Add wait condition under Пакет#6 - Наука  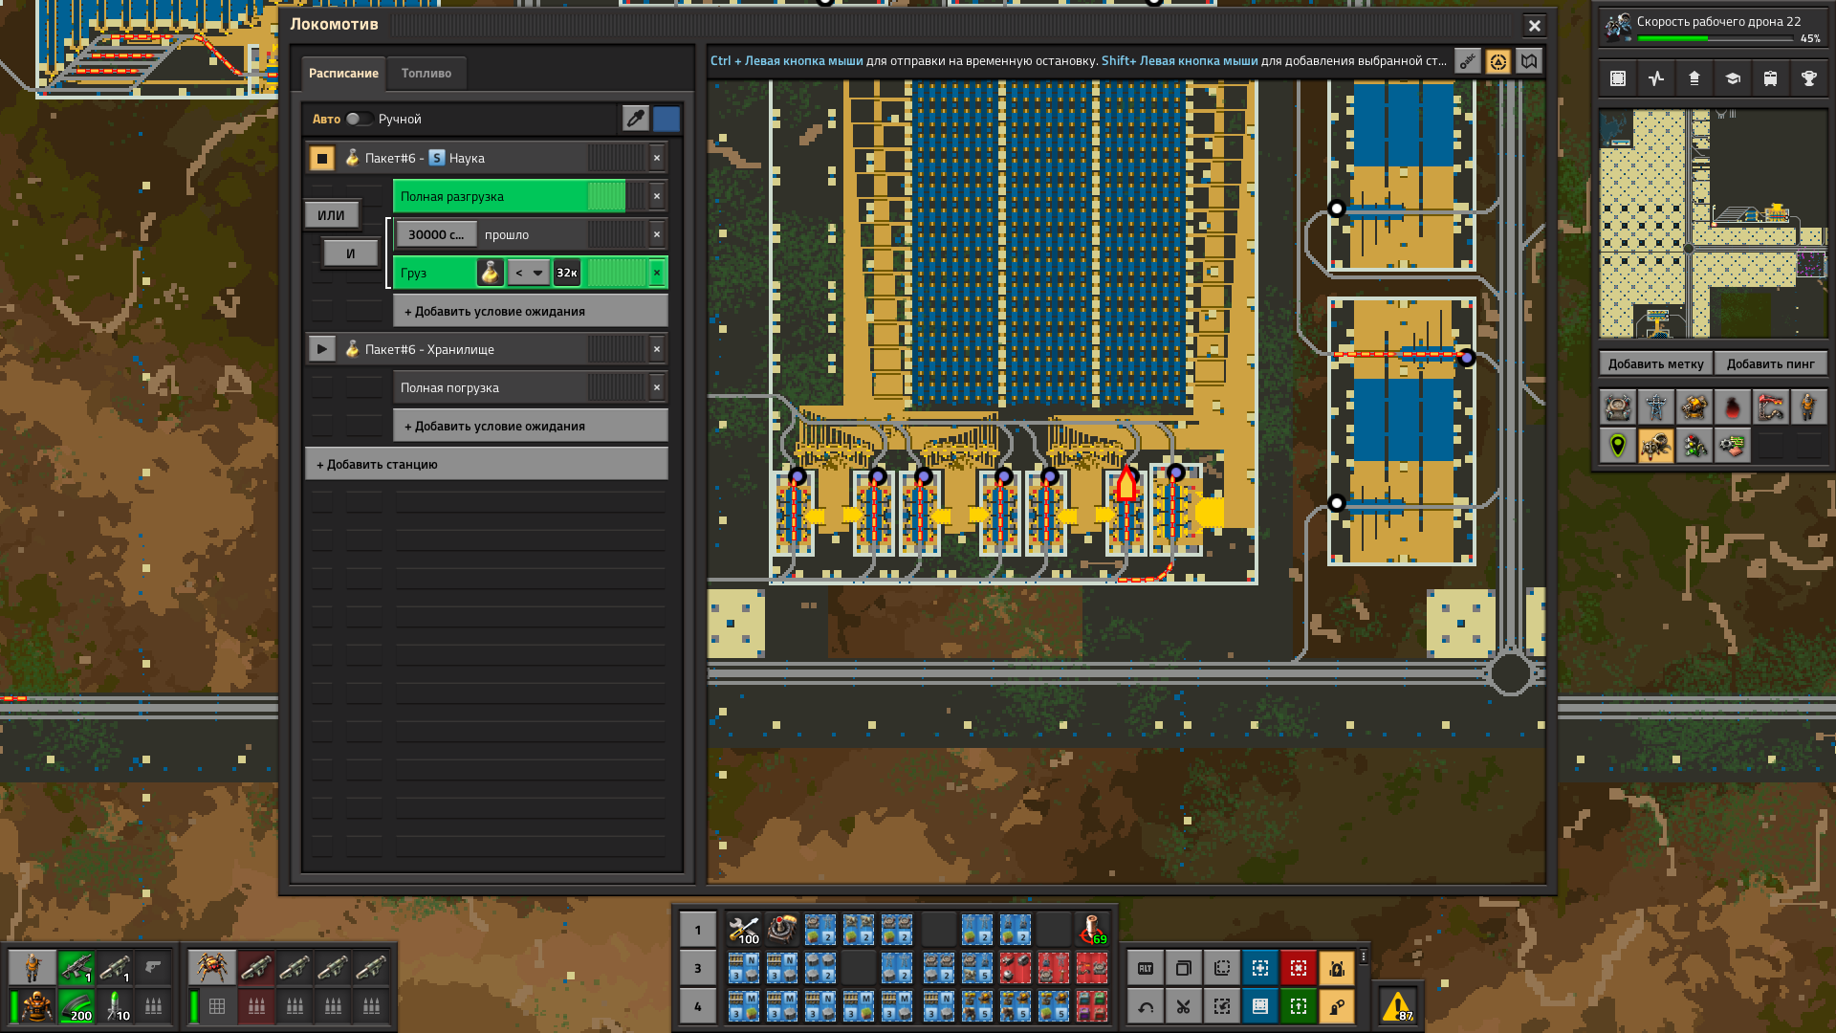point(531,311)
